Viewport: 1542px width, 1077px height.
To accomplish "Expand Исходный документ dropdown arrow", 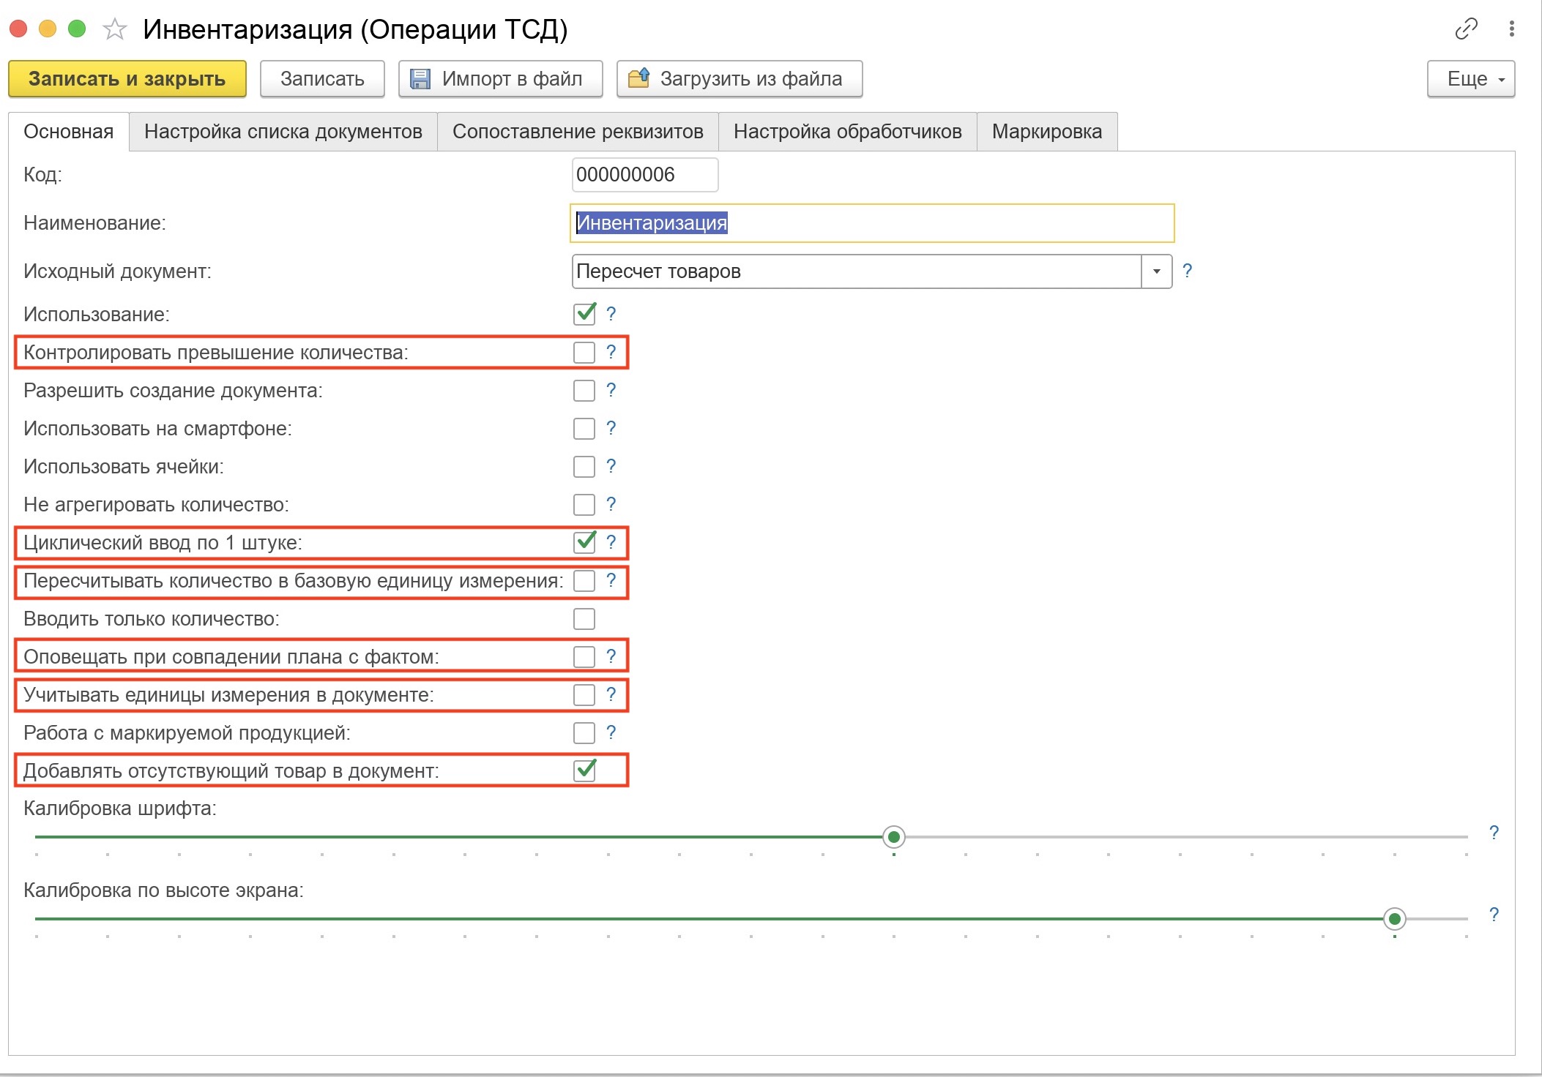I will pyautogui.click(x=1157, y=271).
